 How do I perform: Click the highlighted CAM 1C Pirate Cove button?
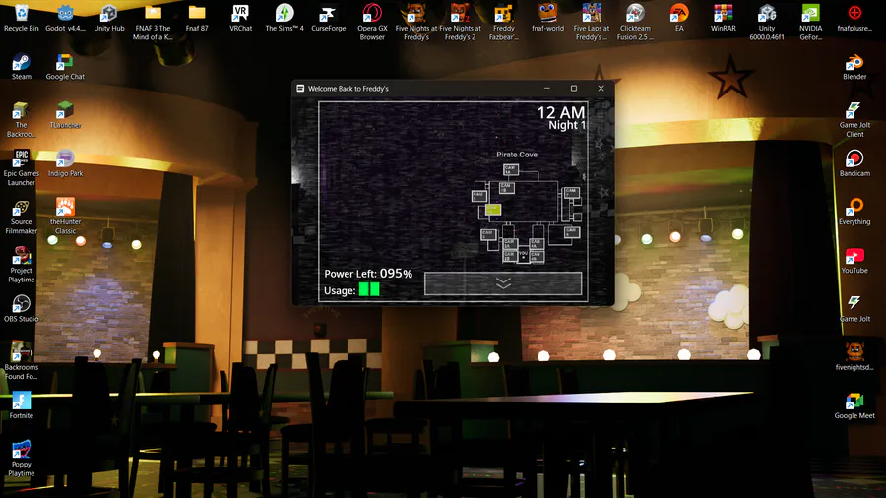pyautogui.click(x=493, y=210)
